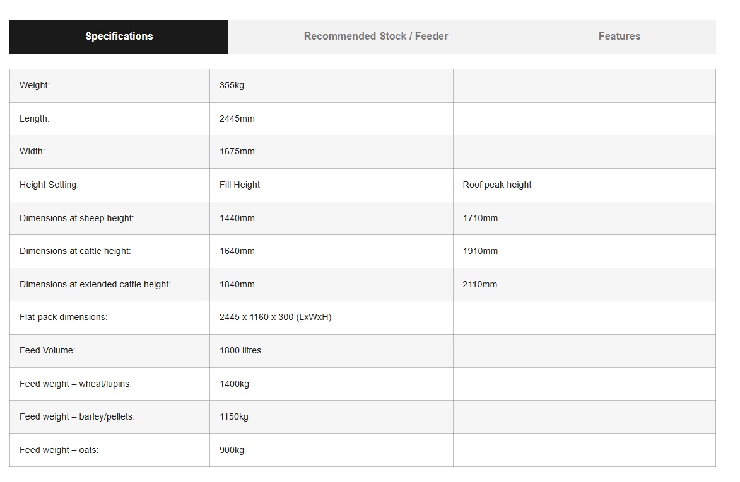This screenshot has height=482, width=740.
Task: Click the Fill Height column header
Action: pos(240,185)
